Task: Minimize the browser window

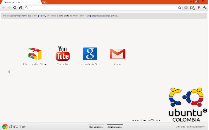Action: (x=191, y=1)
